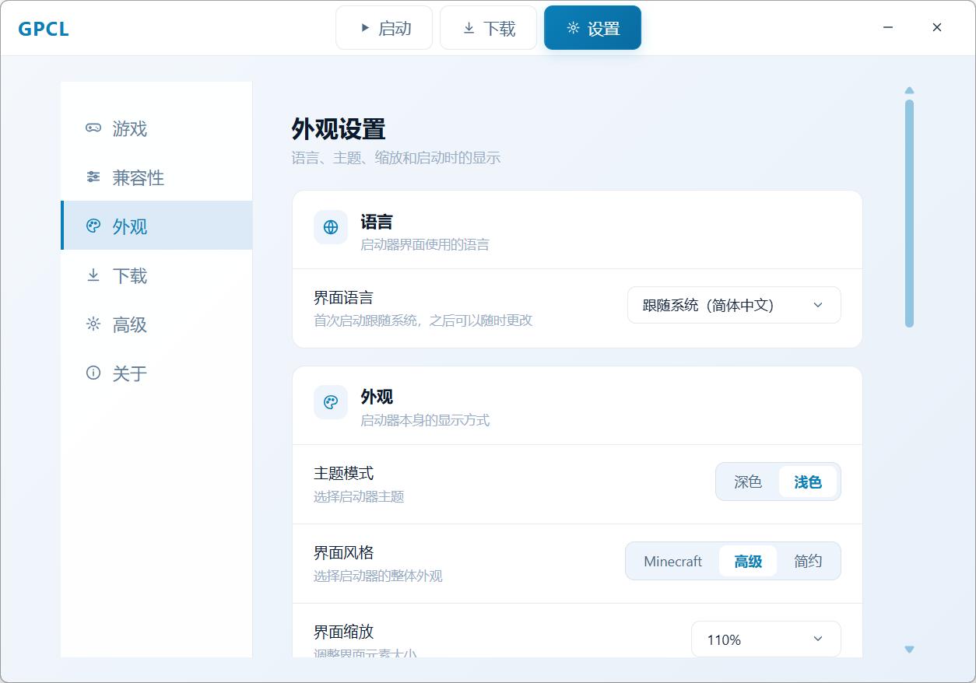The width and height of the screenshot is (976, 683).
Task: Click the 界面风格 setting label
Action: pyautogui.click(x=343, y=552)
